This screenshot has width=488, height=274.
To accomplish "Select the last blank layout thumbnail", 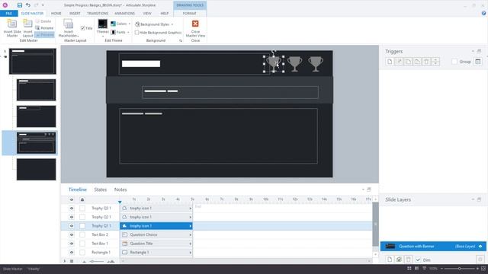I will tap(36, 169).
